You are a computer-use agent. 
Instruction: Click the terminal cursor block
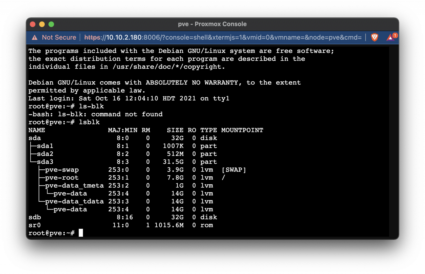pos(81,233)
